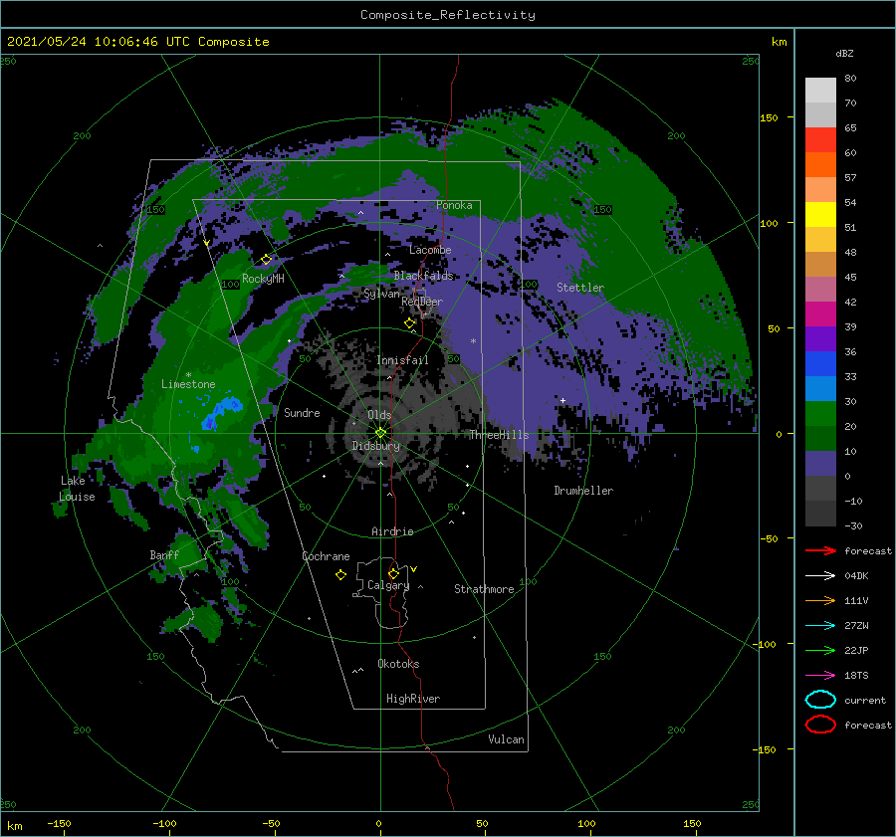The image size is (896, 837).
Task: Pick the green 22JP arrow legend icon
Action: tap(820, 650)
